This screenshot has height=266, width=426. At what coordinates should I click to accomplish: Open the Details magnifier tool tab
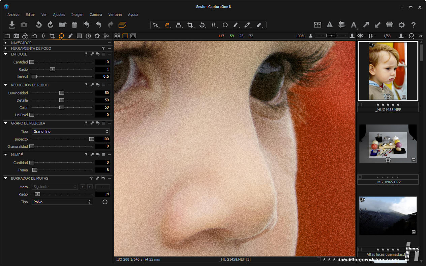[x=61, y=36]
